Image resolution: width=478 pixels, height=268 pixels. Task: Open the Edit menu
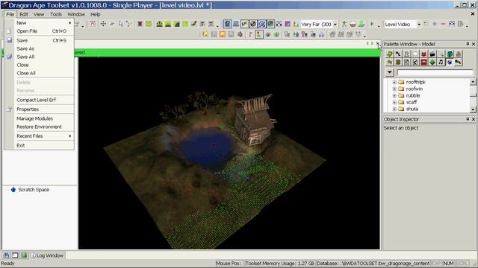[x=24, y=14]
